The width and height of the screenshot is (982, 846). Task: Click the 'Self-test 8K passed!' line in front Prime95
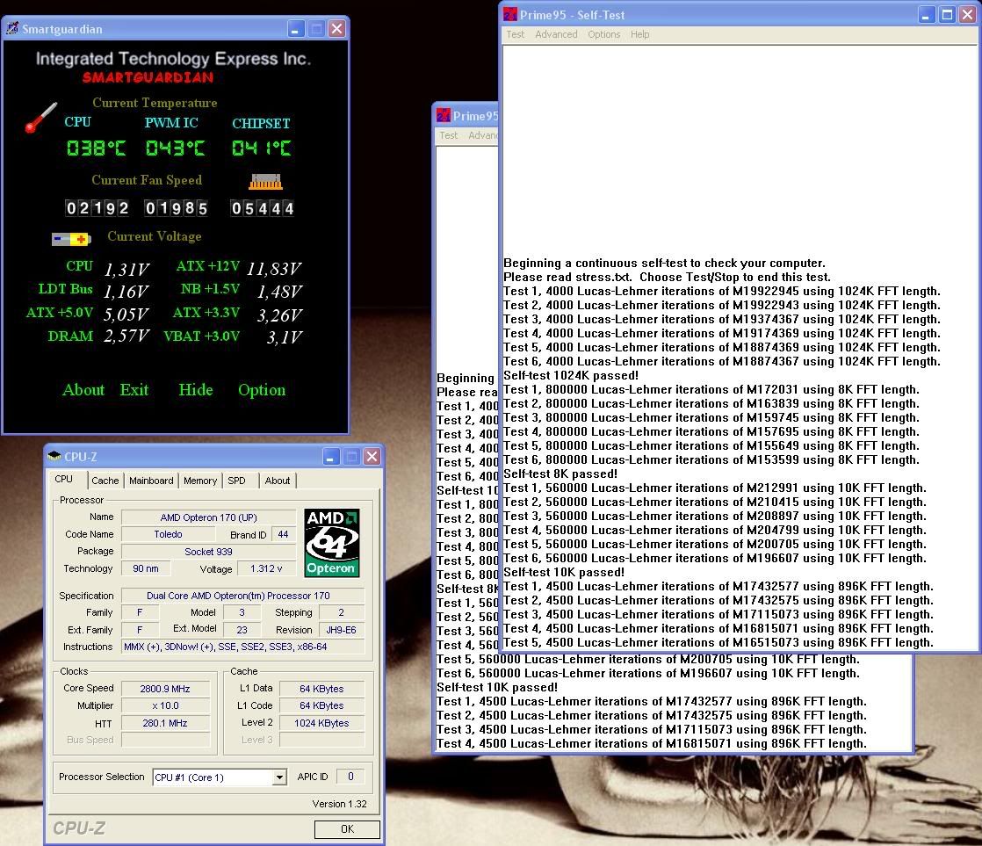pos(560,474)
